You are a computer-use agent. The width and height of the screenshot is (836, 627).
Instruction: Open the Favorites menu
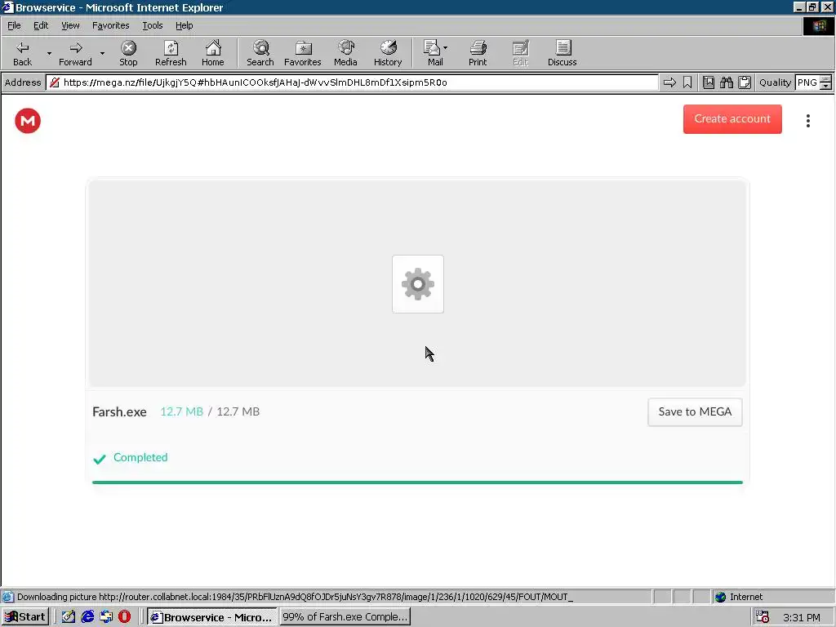(x=110, y=25)
